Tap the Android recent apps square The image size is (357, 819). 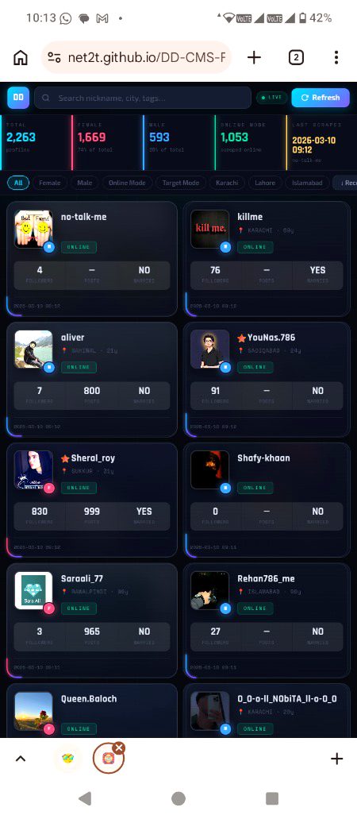coord(272,798)
